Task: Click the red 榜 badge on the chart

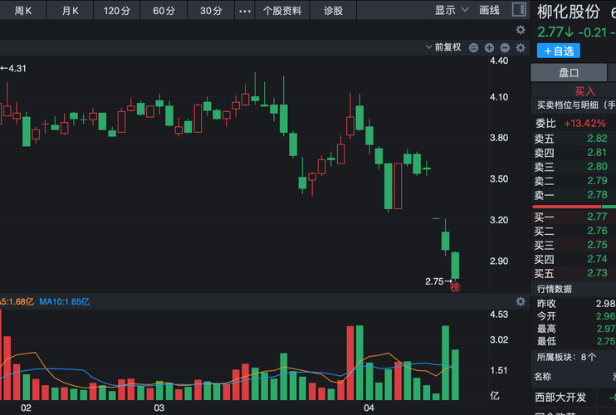Action: tap(455, 287)
